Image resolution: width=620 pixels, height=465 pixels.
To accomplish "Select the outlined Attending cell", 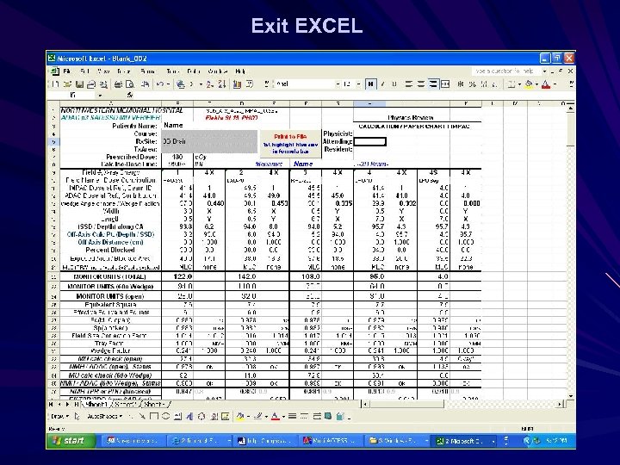I will pyautogui.click(x=369, y=141).
